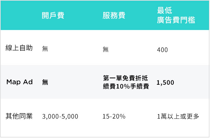Image resolution: width=210 pixels, height=138 pixels.
Task: Click the 服務費 column header
Action: click(114, 15)
